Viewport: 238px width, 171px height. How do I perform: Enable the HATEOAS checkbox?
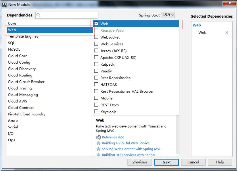tap(96, 84)
